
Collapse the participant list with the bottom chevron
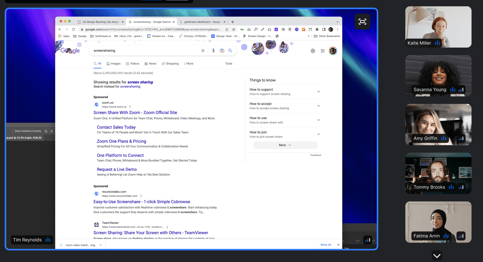click(437, 256)
